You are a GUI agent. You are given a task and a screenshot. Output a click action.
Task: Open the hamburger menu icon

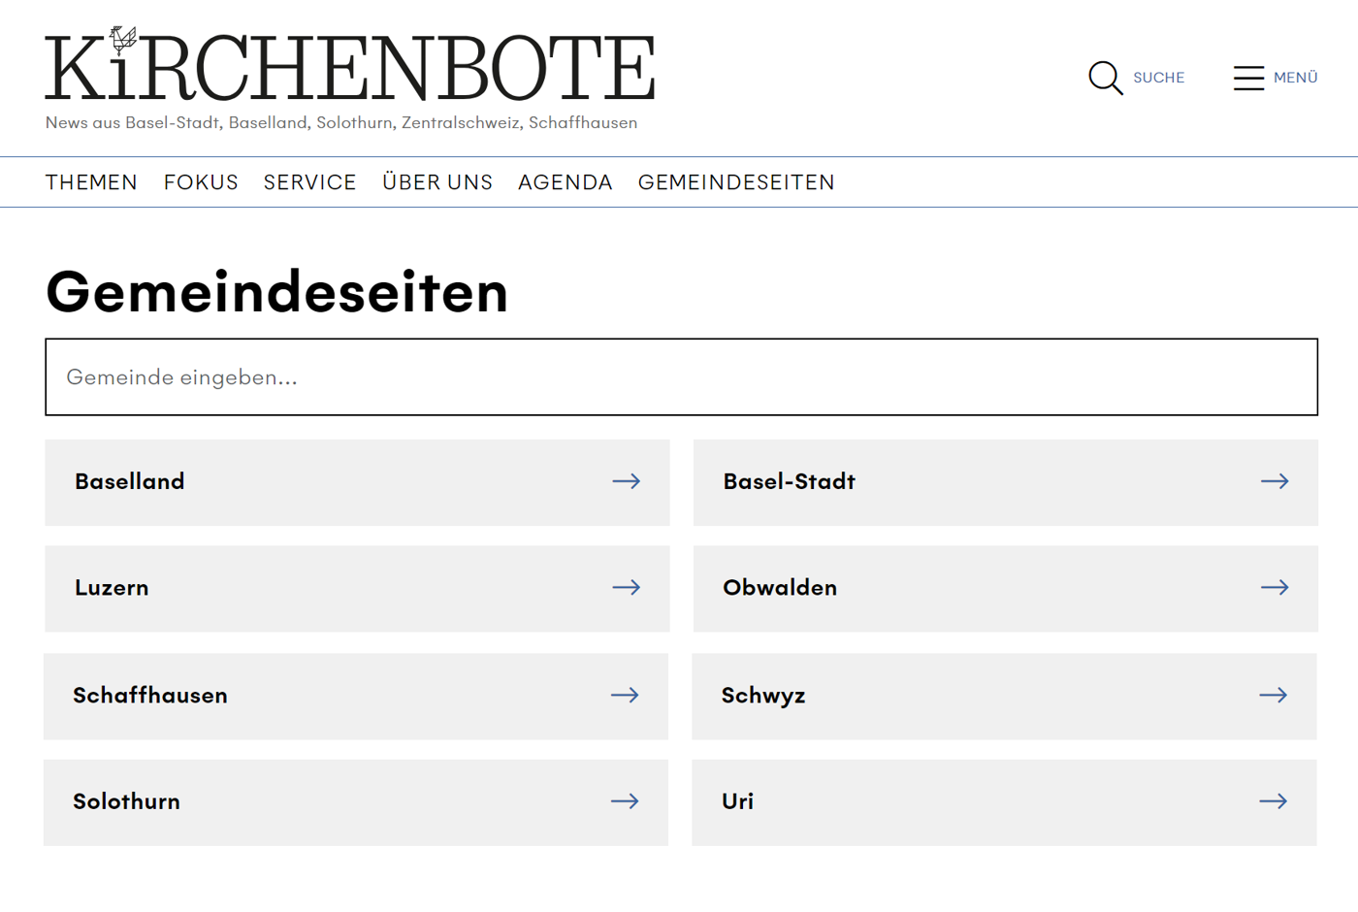[x=1248, y=78]
